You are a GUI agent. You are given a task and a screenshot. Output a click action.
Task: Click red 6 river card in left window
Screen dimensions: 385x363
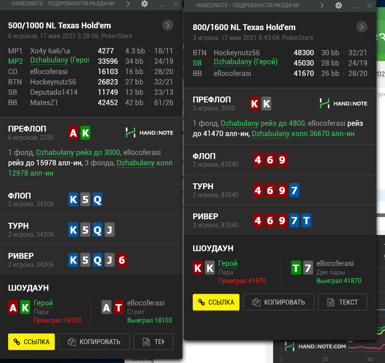122,260
